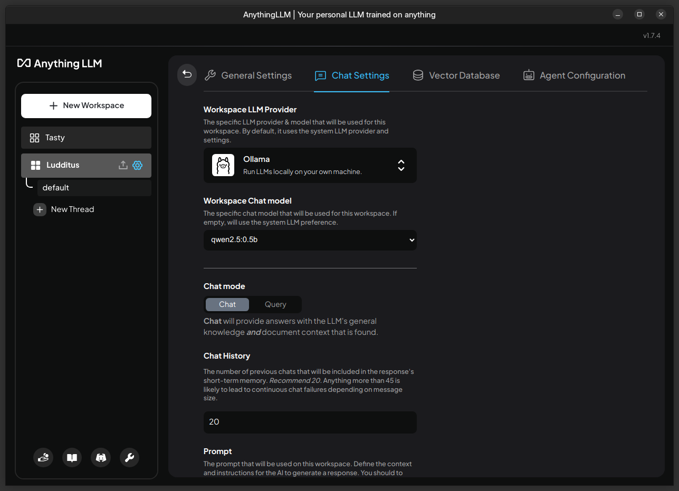The width and height of the screenshot is (679, 491).
Task: Open Ludditus workspace settings gear
Action: (x=138, y=165)
